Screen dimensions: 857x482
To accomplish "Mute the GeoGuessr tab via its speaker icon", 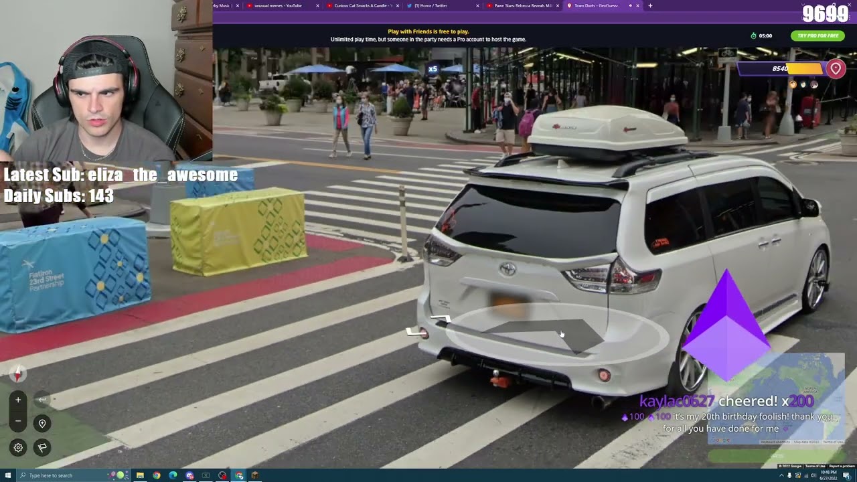I will [x=630, y=5].
